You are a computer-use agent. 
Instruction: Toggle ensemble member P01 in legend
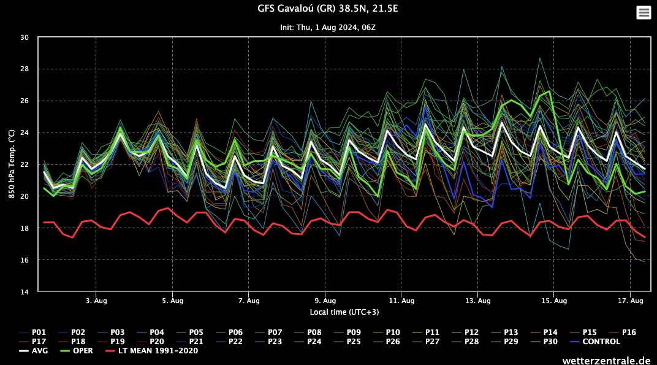pos(40,332)
